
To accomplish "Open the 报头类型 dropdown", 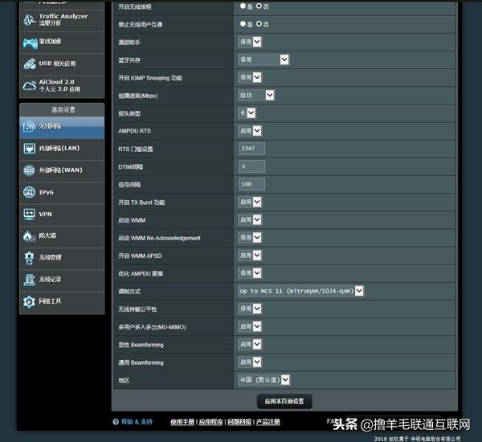I will (x=247, y=113).
